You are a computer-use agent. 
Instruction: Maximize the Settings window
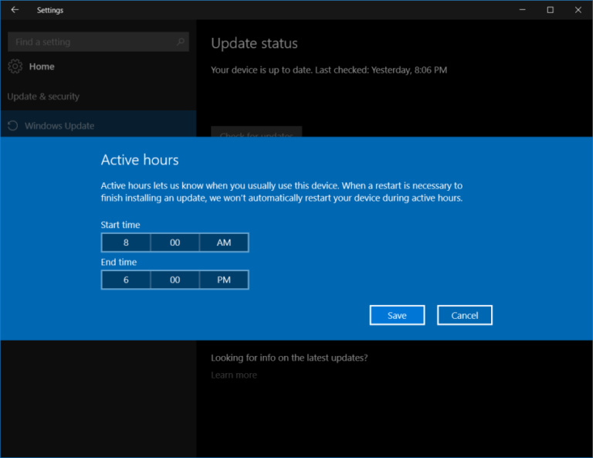(550, 10)
